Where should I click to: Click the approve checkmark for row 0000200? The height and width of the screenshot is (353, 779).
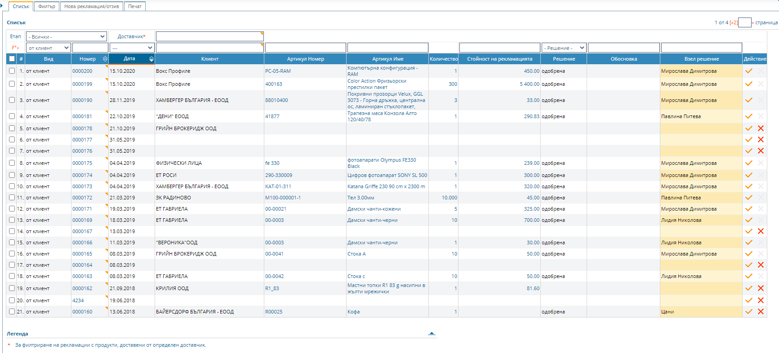[x=748, y=71]
